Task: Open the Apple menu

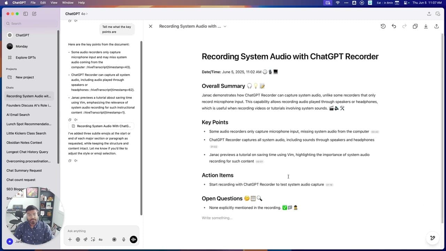Action: (6, 3)
